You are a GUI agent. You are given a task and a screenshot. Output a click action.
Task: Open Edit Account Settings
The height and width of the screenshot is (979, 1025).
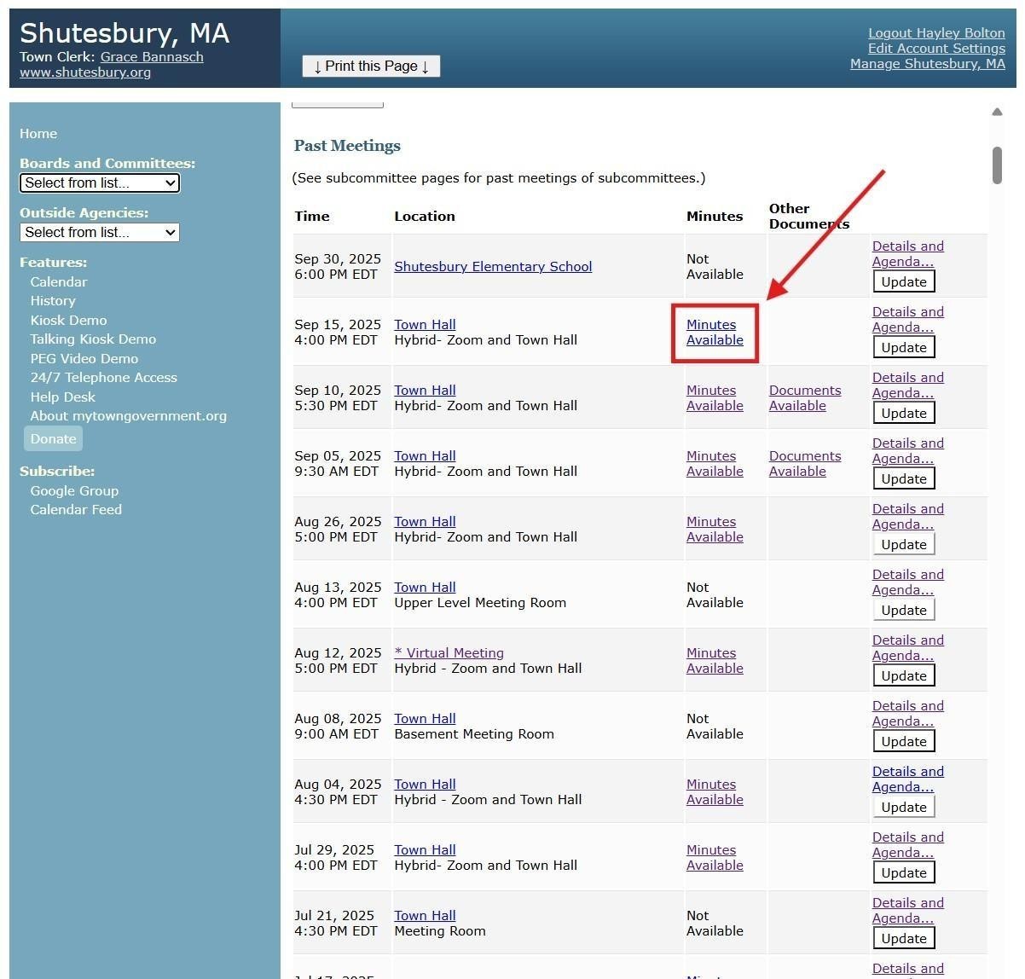click(936, 49)
